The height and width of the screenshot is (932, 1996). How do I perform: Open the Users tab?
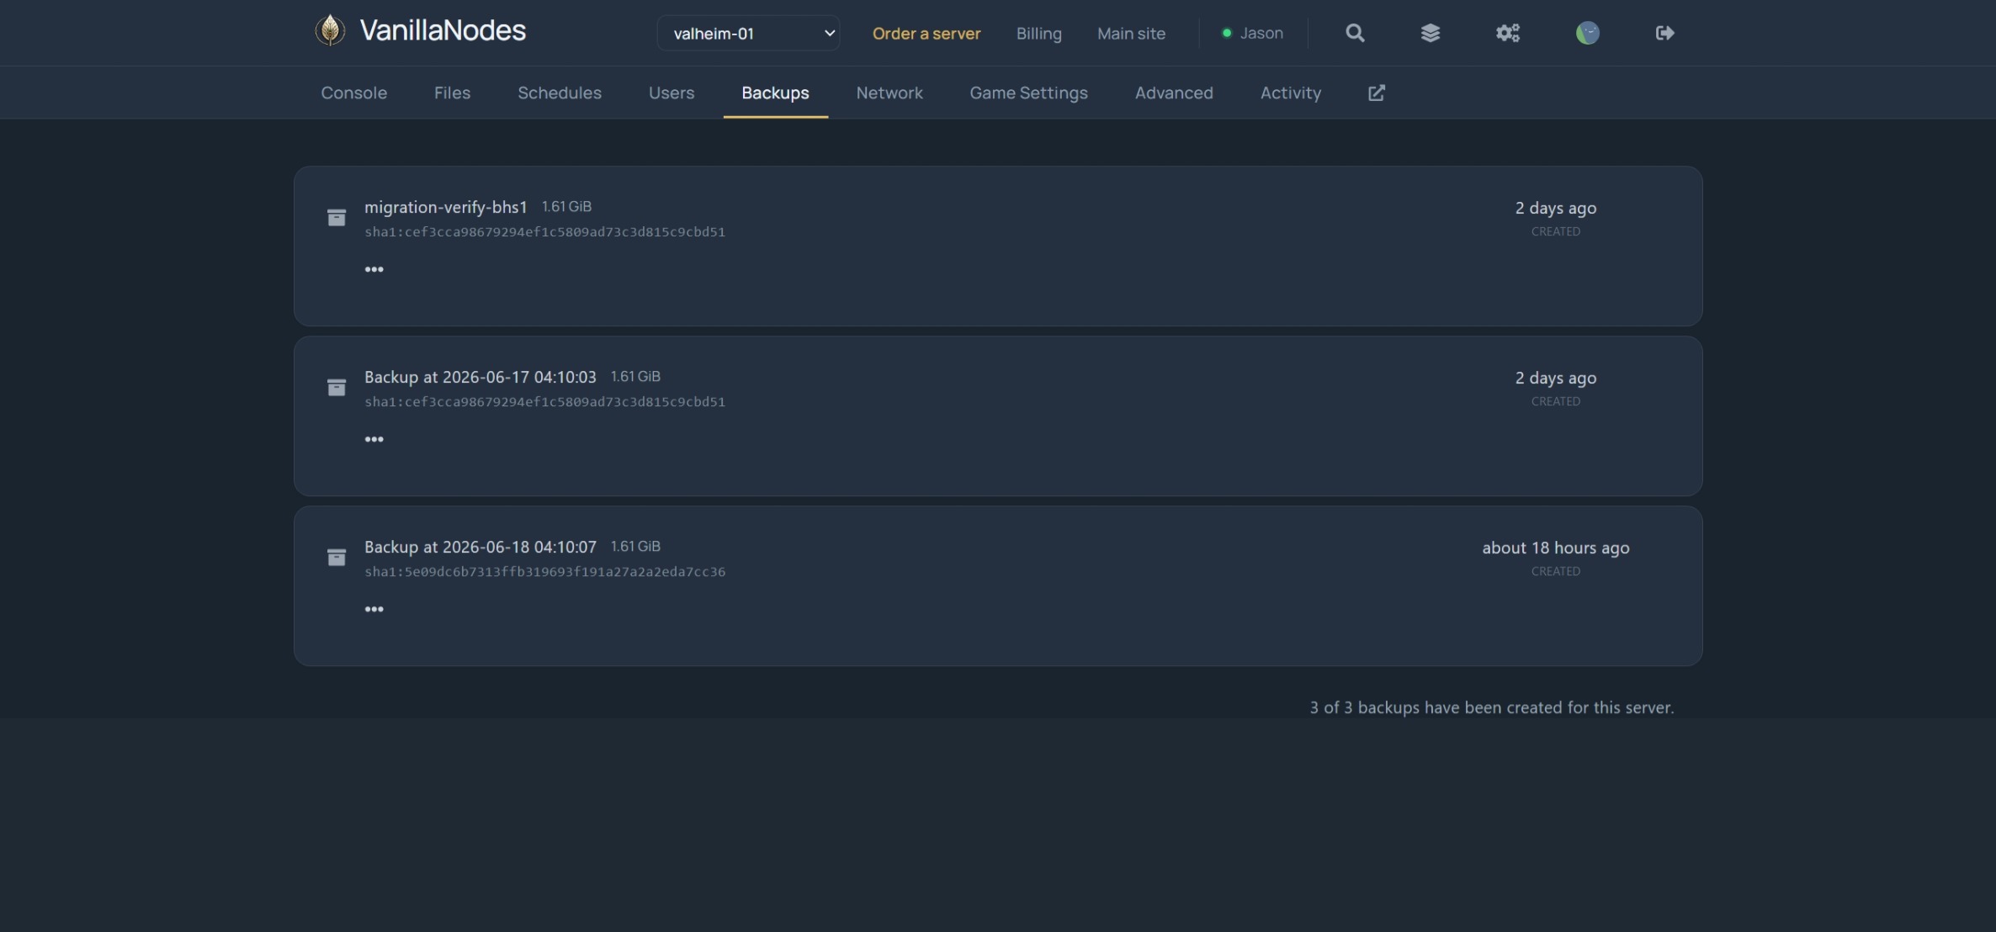click(672, 93)
